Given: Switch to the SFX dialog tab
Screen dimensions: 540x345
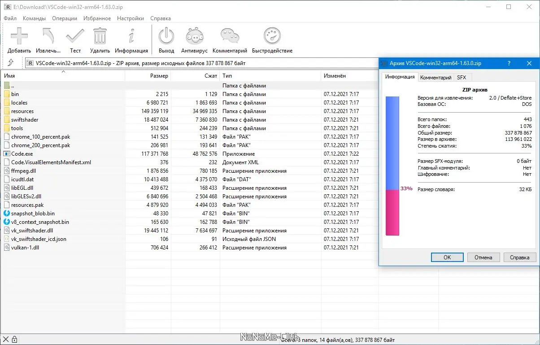Looking at the screenshot, I should (462, 78).
